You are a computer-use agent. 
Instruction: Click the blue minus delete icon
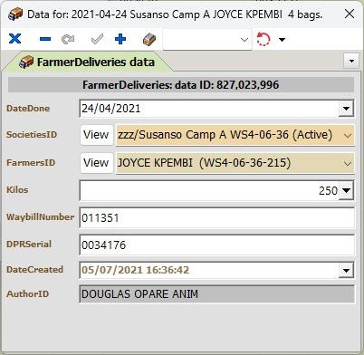45,39
